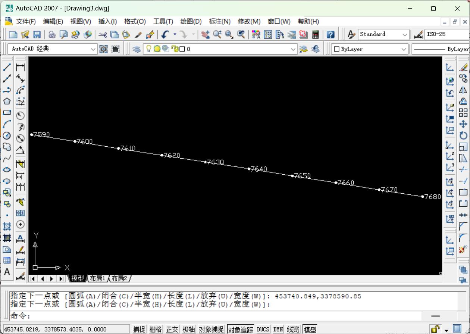Switch to the 布局2 layout tab

click(x=119, y=278)
